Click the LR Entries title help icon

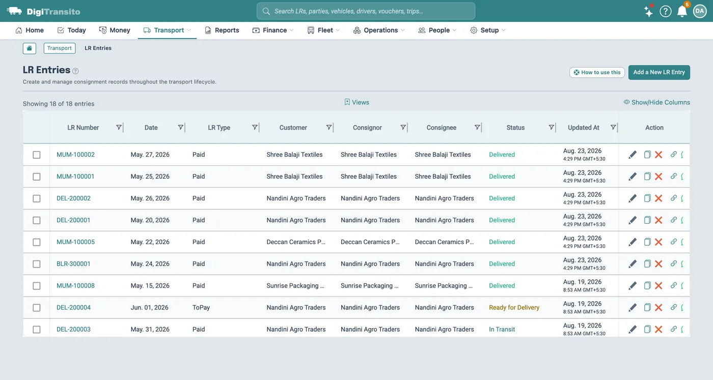point(75,71)
